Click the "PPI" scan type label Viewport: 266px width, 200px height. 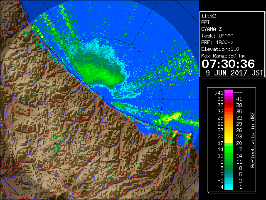[205, 22]
